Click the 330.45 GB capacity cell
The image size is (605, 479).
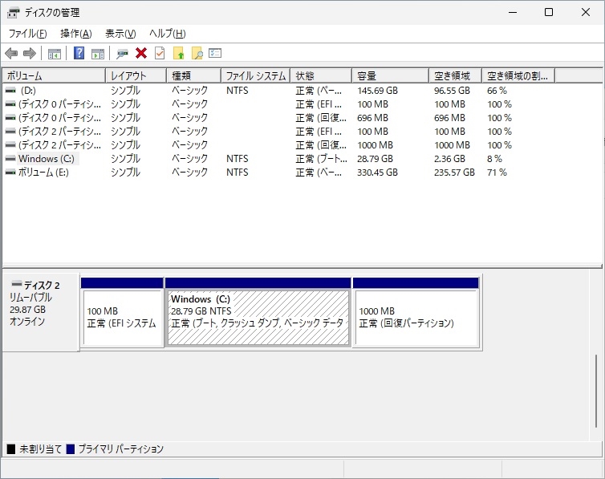coord(377,173)
